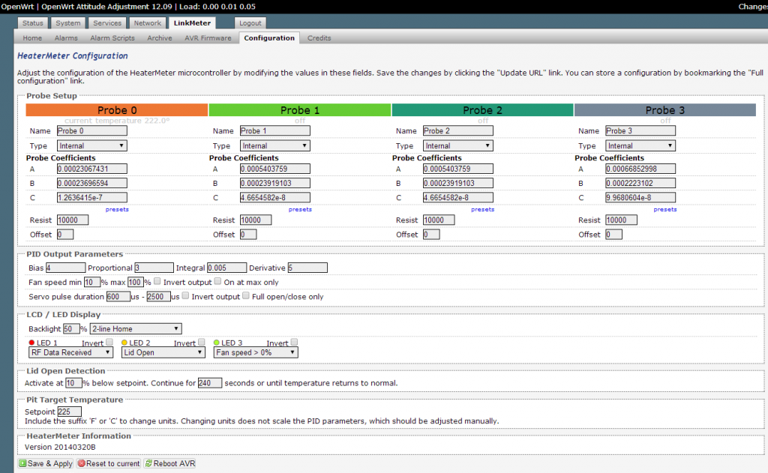Open Probe 2 Type dropdown

pos(458,145)
